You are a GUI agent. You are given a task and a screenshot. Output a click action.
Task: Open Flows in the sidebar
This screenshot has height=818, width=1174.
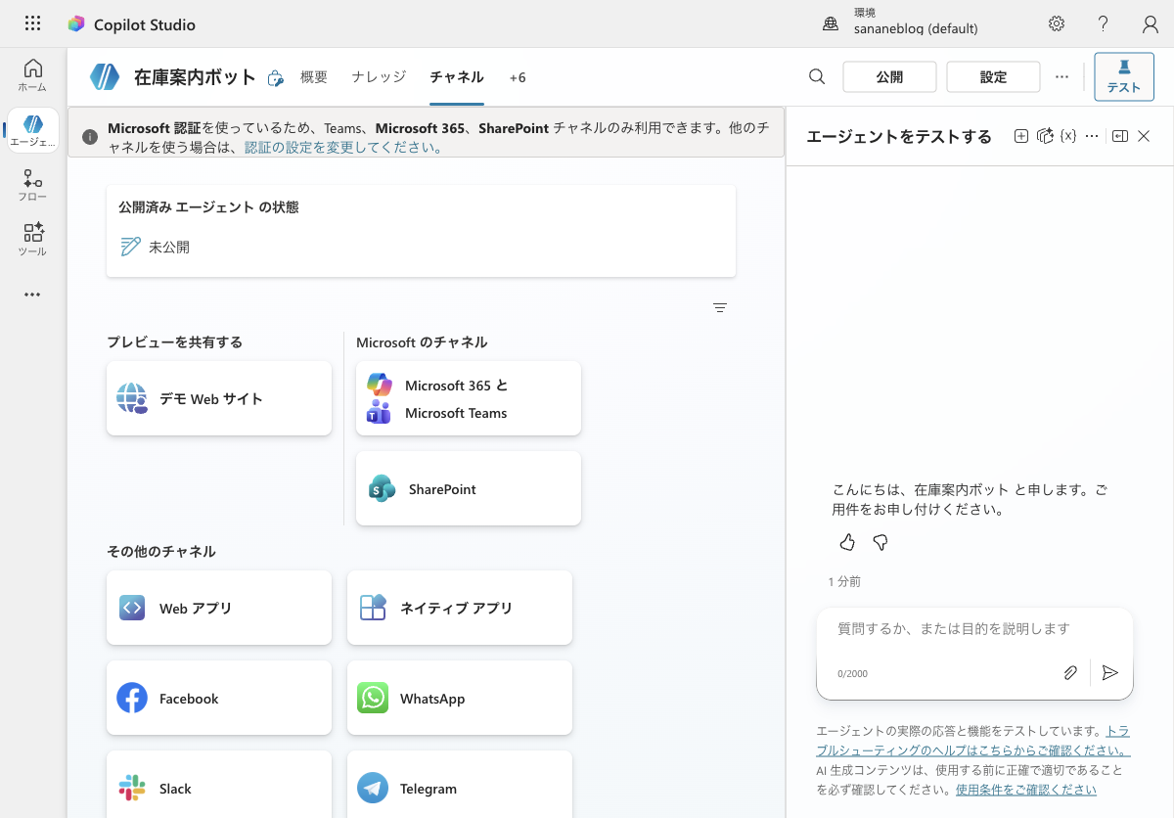[32, 185]
